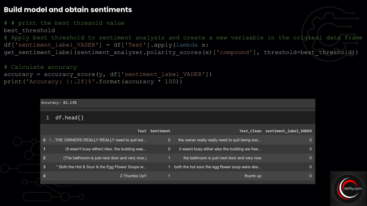Screen dimensions: 367x206
Task: Click the 'Accuracy: 82.13%' output text
Action: pyautogui.click(x=59, y=103)
